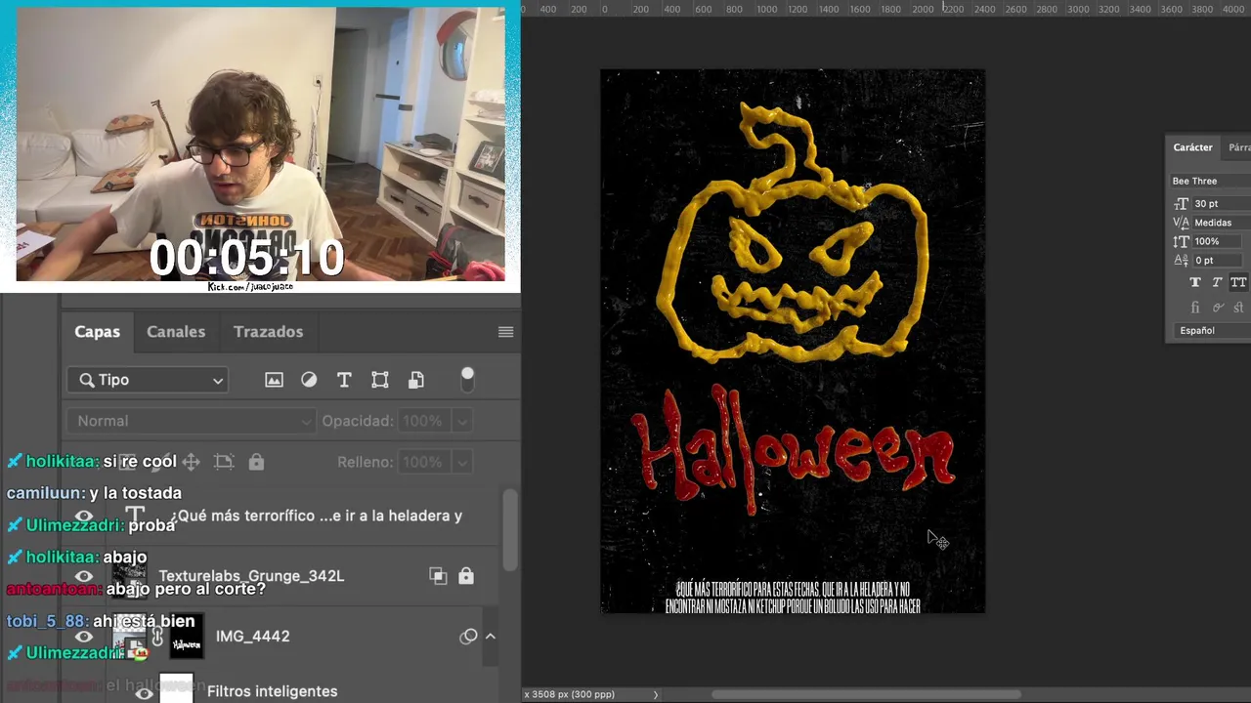Expand the status bar info arrow
Screen dimensions: 1251x703
tap(656, 694)
